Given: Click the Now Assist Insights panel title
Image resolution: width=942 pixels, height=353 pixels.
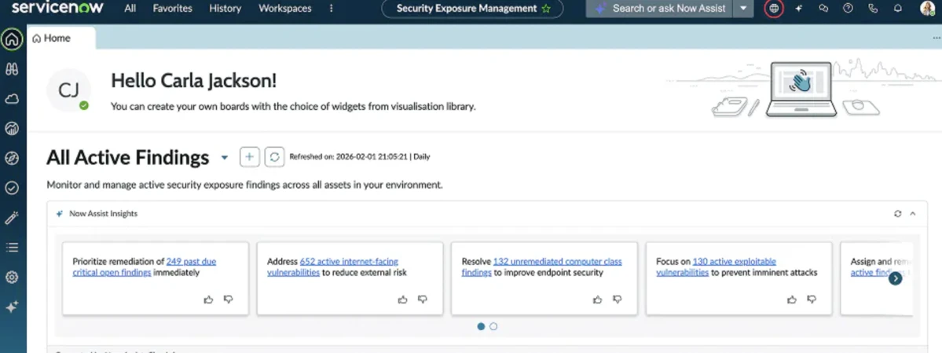Looking at the screenshot, I should [104, 214].
